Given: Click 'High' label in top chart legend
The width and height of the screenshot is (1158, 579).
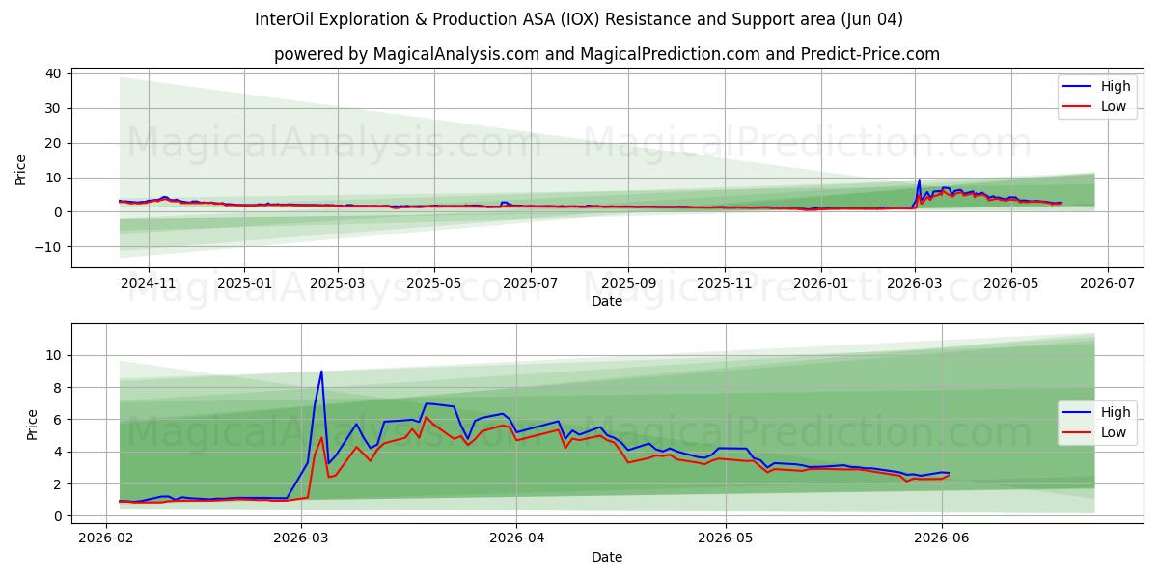Looking at the screenshot, I should point(1116,86).
